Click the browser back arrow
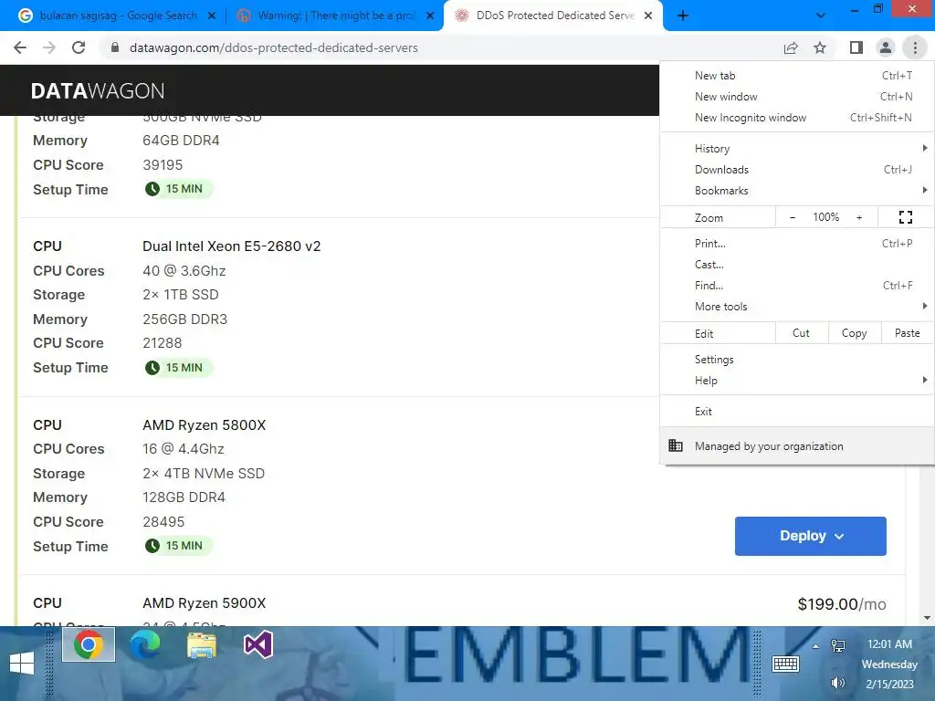This screenshot has height=701, width=935. (20, 47)
